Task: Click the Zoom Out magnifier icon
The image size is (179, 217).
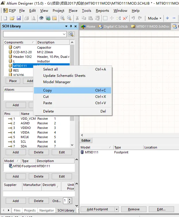Action: (x=69, y=18)
